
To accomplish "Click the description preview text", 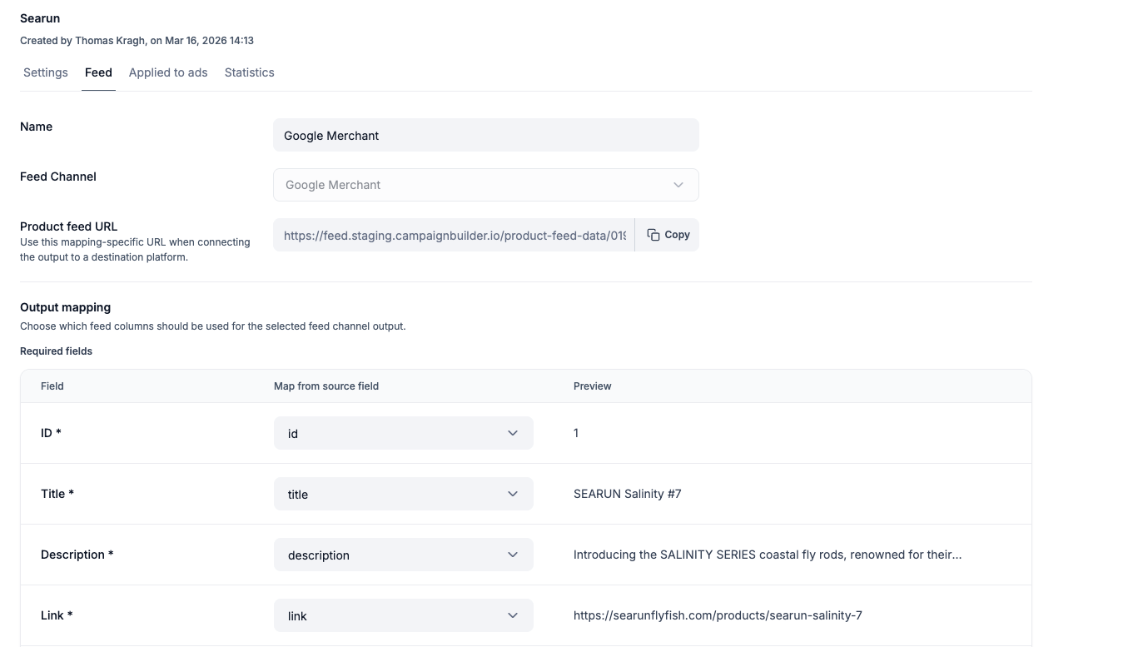I will coord(768,555).
